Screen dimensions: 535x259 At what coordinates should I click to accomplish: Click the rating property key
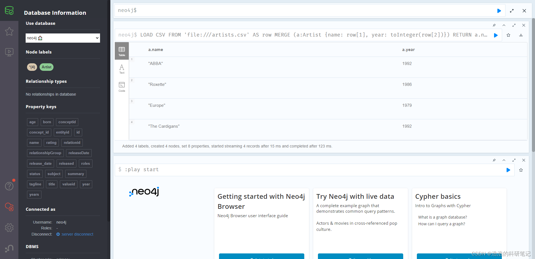pos(51,143)
